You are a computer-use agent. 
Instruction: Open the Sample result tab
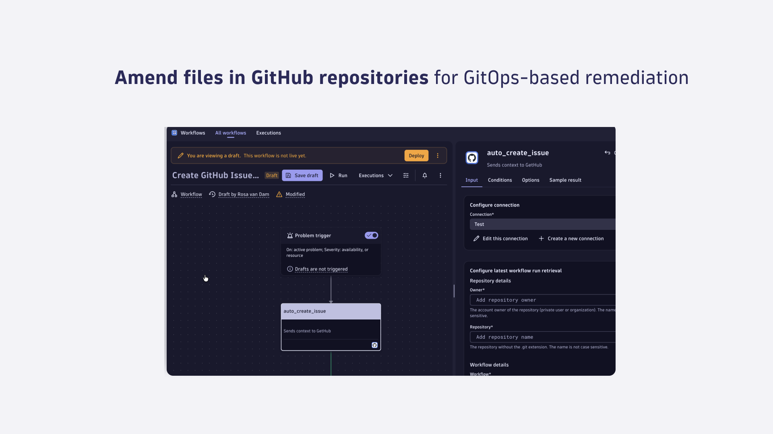(565, 180)
